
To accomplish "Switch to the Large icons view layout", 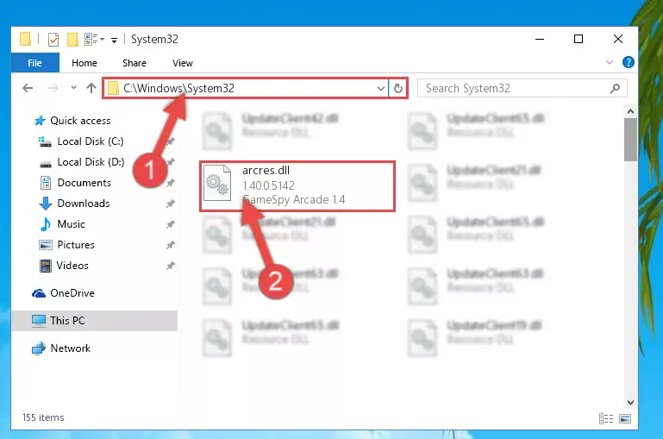I will coord(625,418).
